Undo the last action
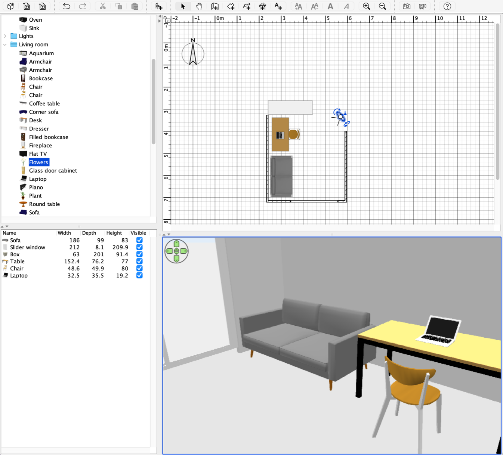This screenshot has width=503, height=455. (x=67, y=6)
